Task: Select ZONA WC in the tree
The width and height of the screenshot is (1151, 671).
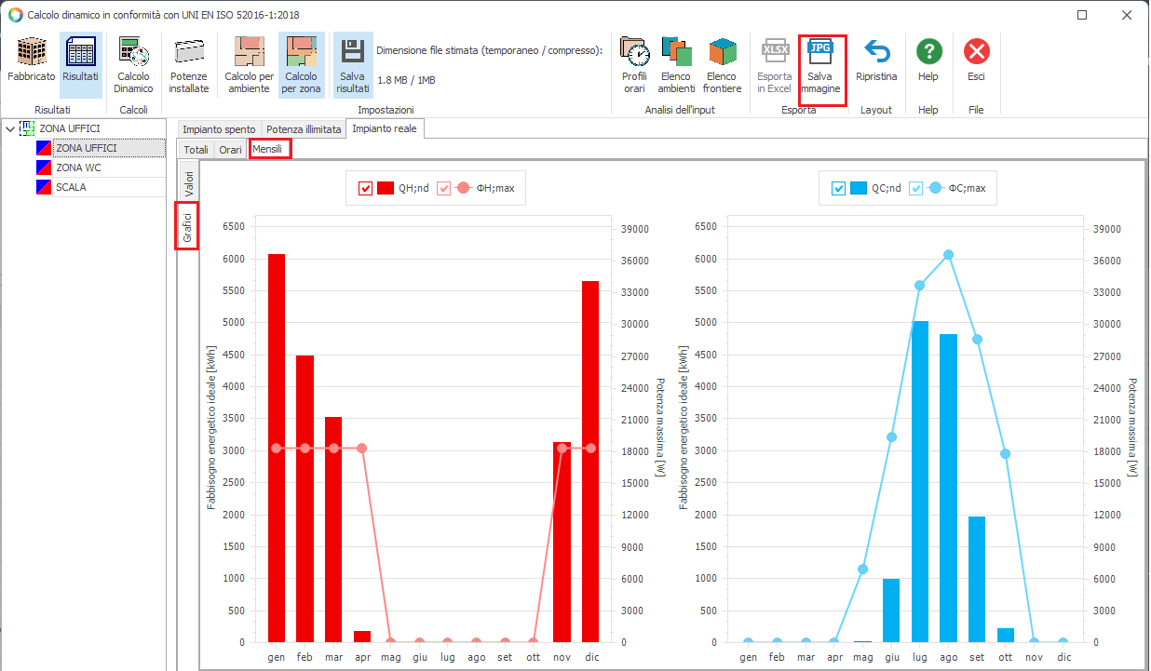Action: (x=78, y=168)
